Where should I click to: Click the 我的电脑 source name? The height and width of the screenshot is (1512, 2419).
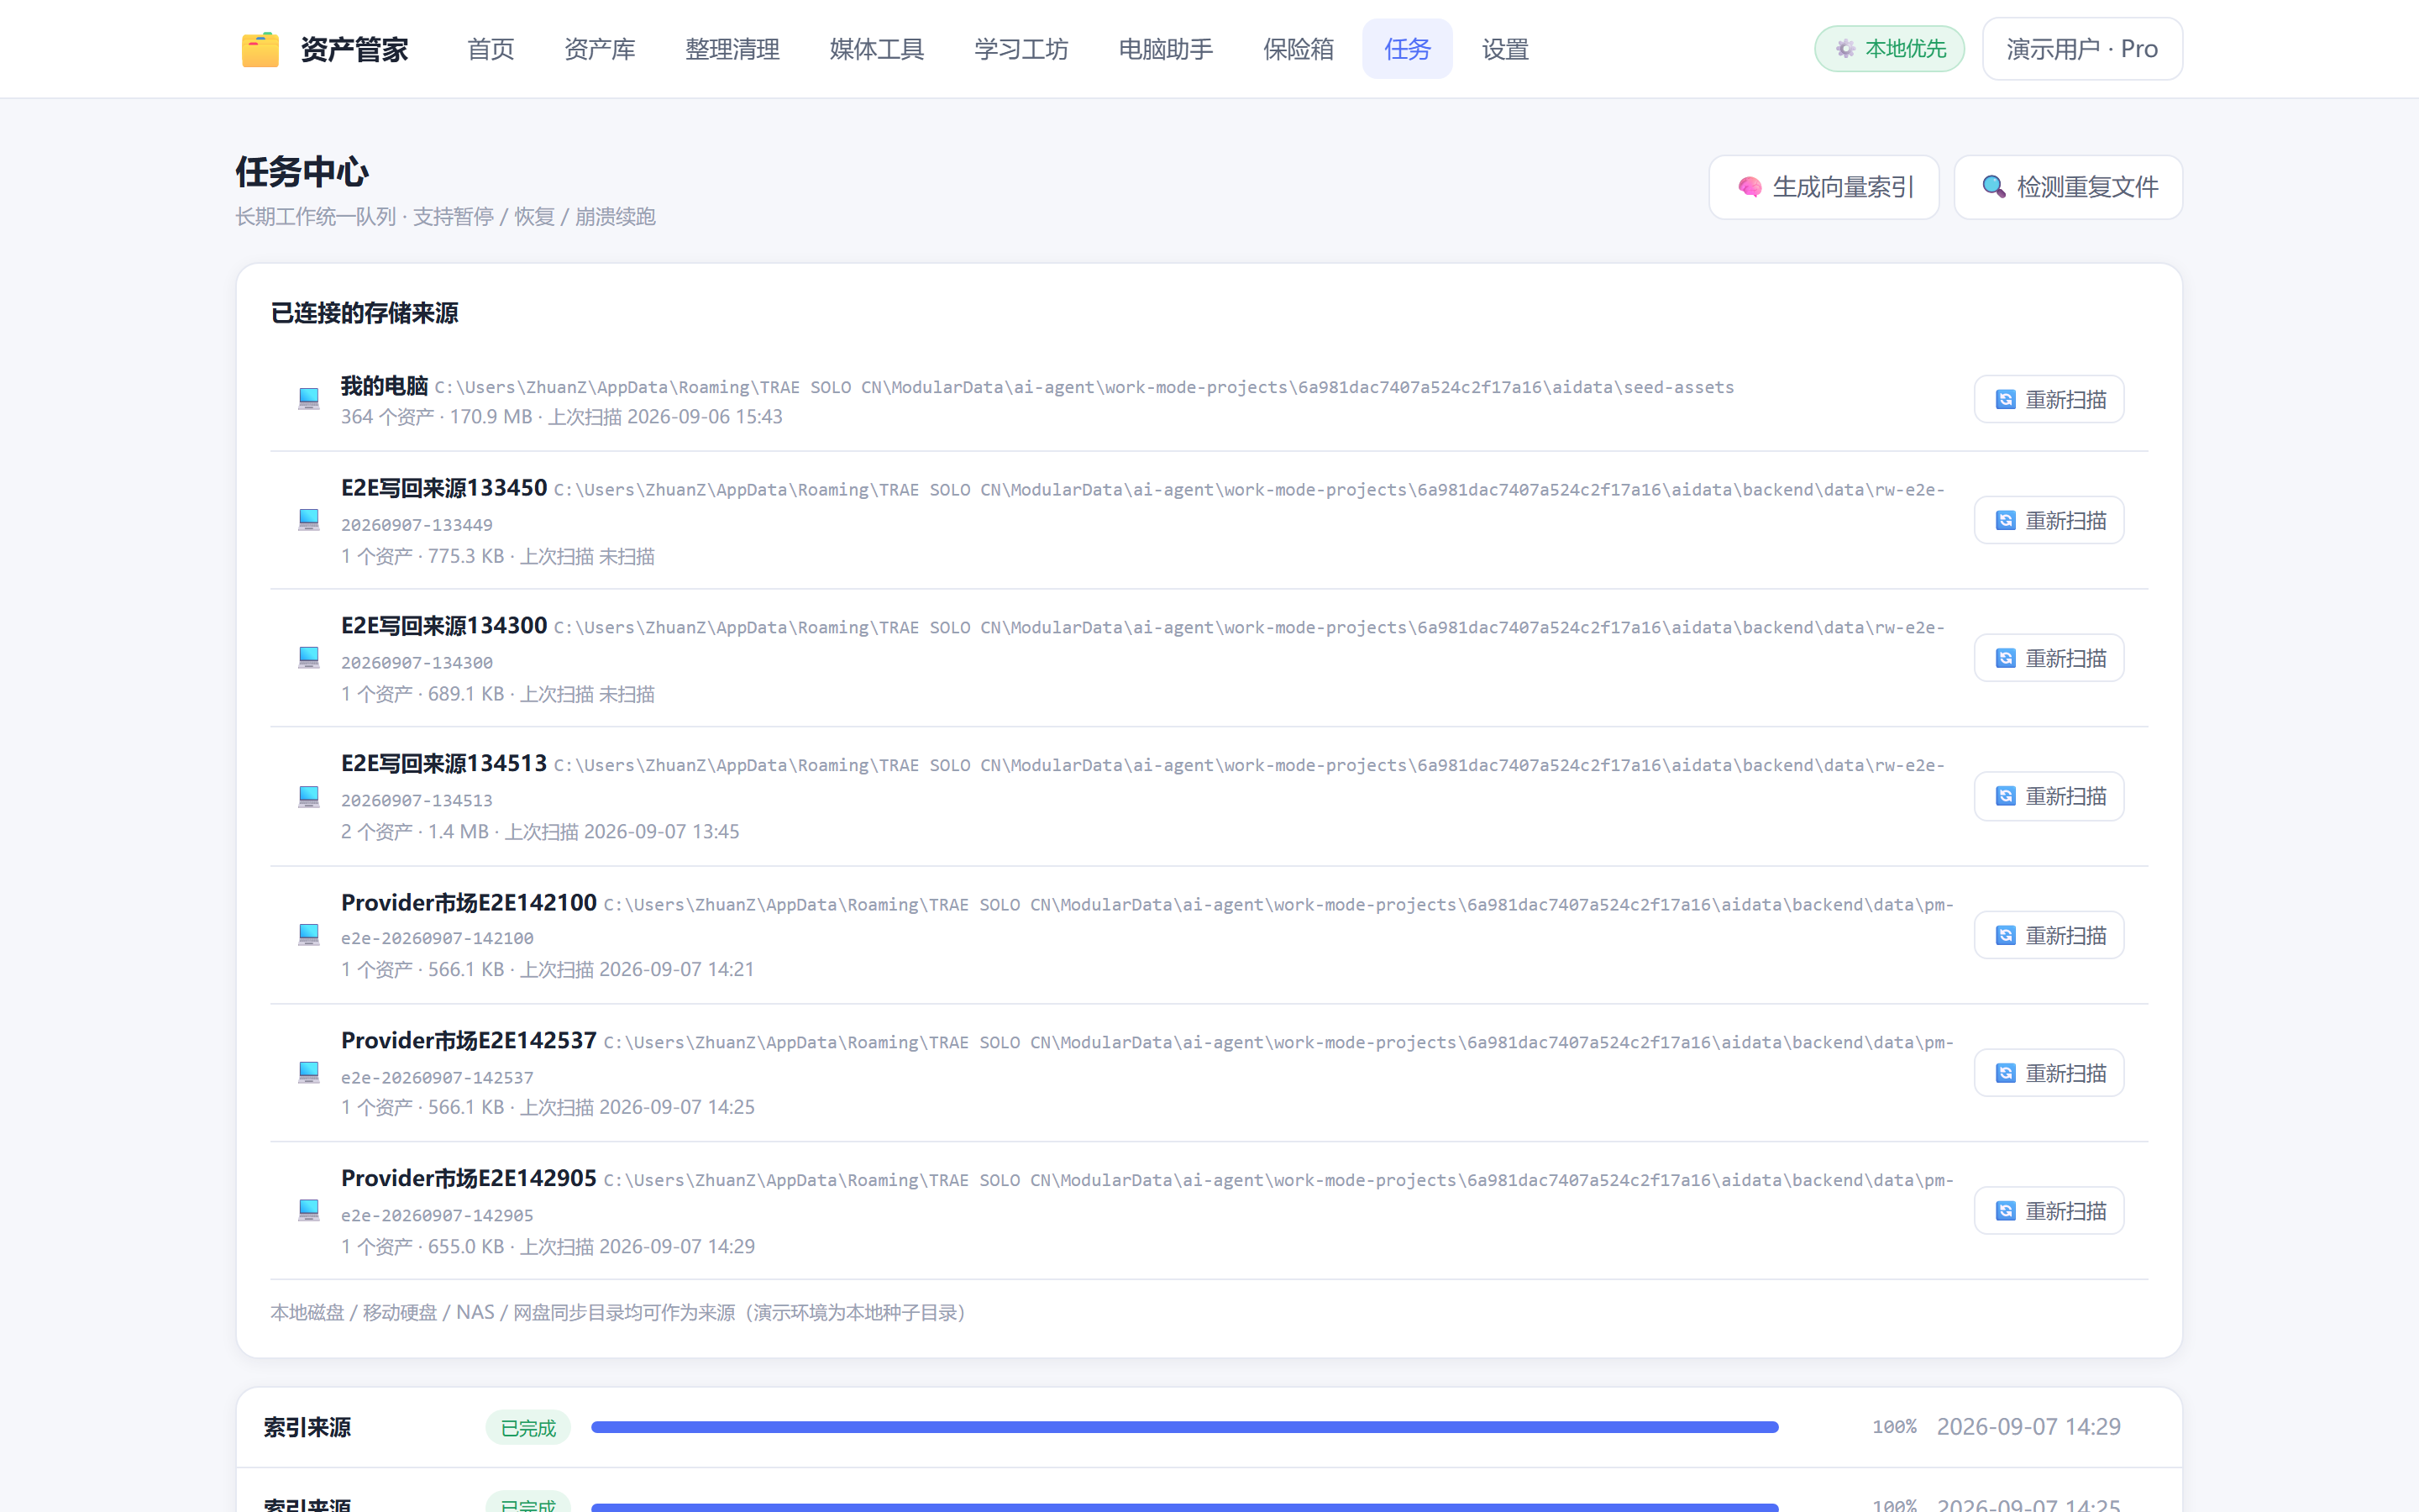click(384, 386)
